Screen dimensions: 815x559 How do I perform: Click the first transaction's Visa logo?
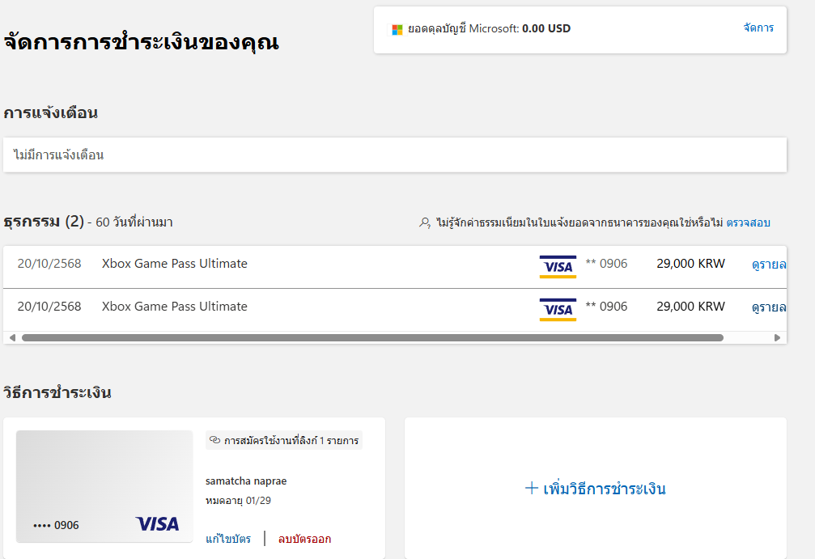(x=558, y=266)
